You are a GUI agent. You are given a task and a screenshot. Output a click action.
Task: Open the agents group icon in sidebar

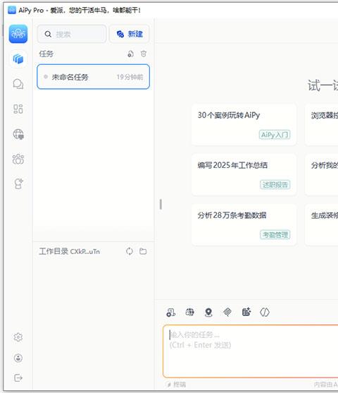click(18, 159)
